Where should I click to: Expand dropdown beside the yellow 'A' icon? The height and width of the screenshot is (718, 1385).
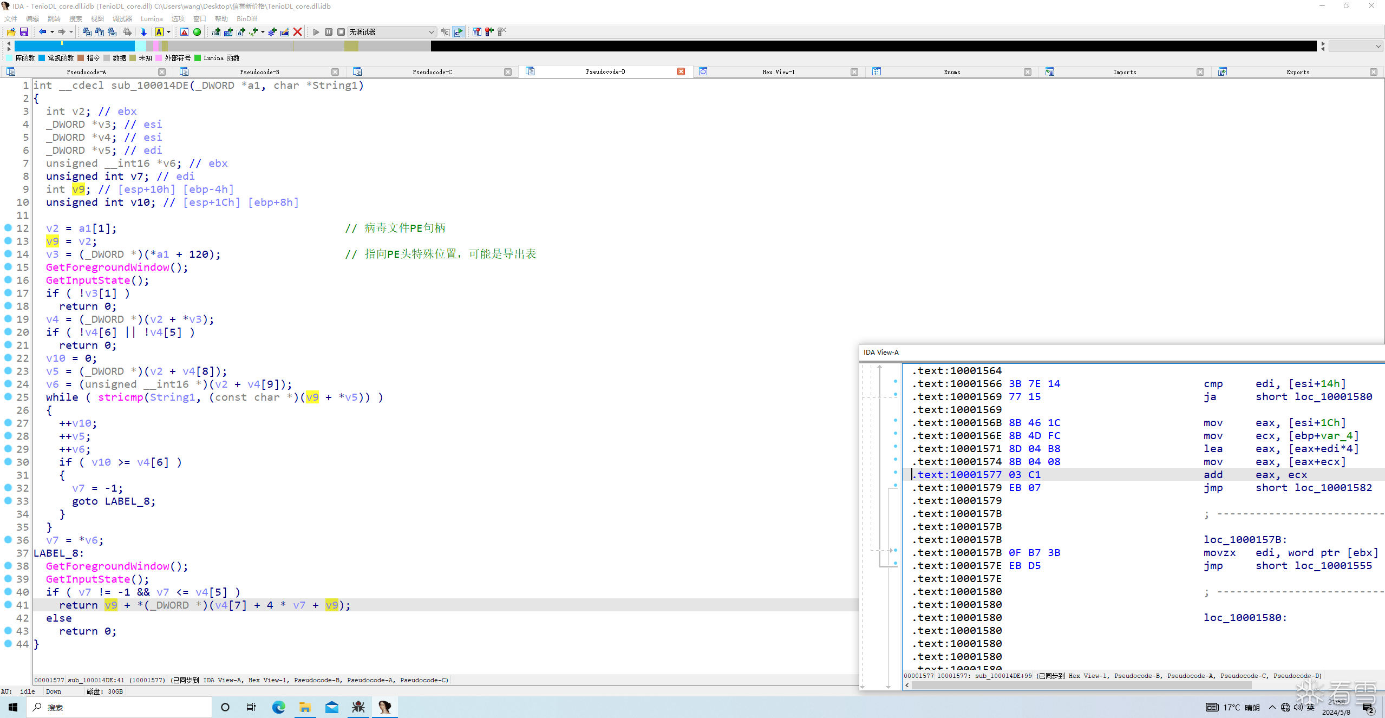tap(168, 32)
